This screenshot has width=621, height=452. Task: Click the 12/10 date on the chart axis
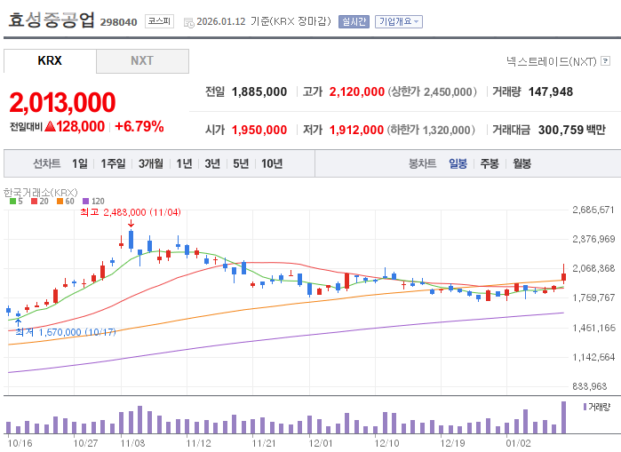(x=387, y=443)
